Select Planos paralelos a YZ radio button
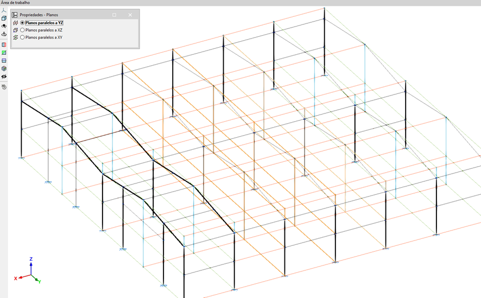 click(22, 23)
